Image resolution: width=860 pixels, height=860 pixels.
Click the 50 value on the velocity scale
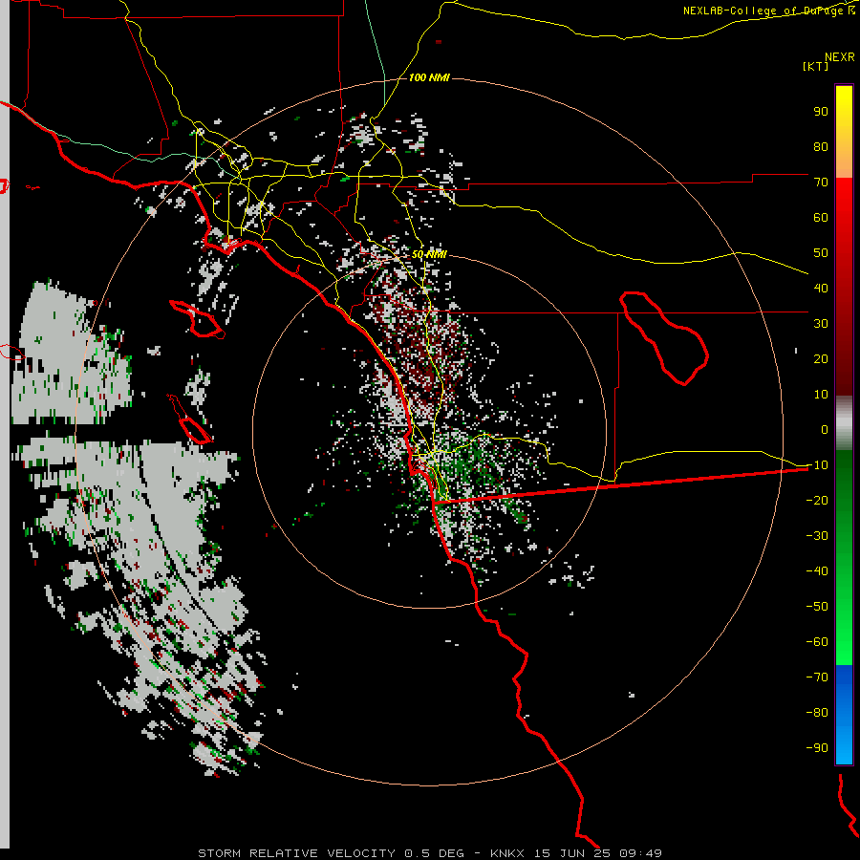[821, 253]
